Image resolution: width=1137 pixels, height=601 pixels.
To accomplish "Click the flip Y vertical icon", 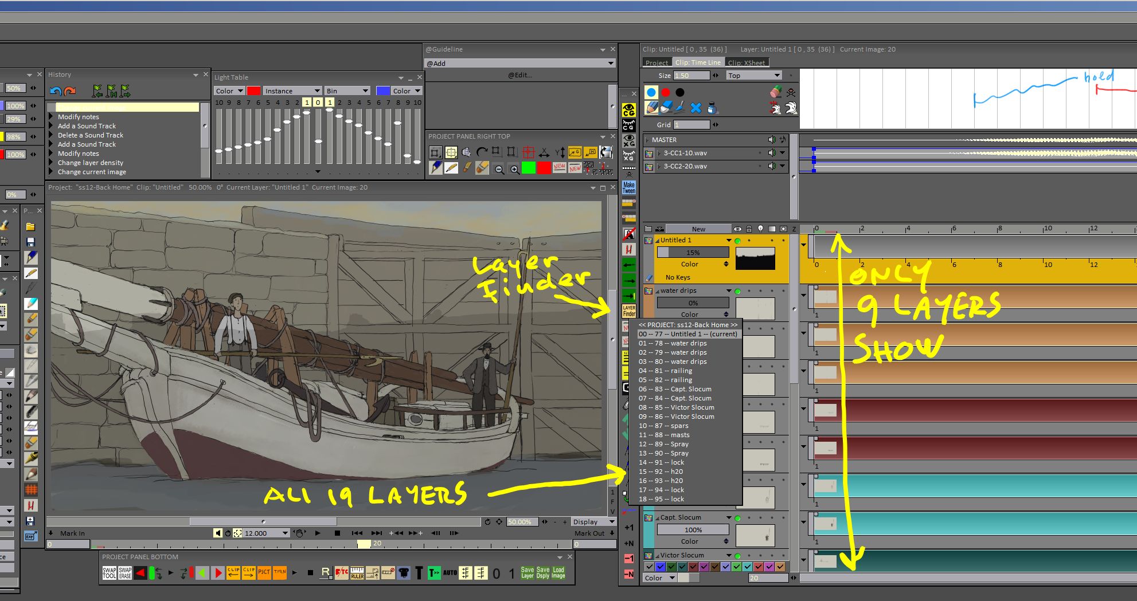I will click(x=559, y=152).
